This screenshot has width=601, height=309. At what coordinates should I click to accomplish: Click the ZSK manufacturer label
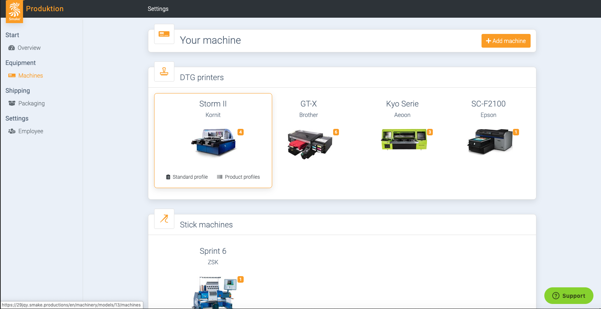pyautogui.click(x=213, y=262)
